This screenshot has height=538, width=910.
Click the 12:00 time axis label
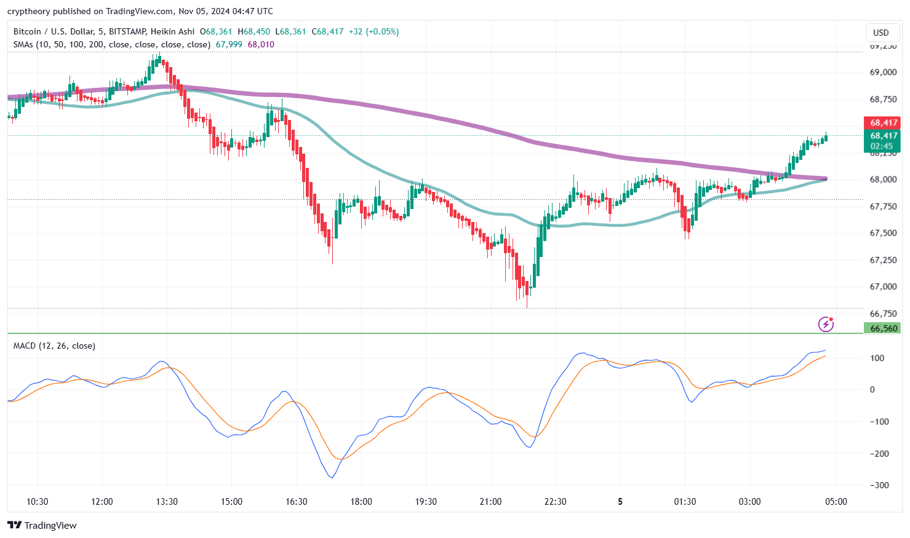(102, 502)
